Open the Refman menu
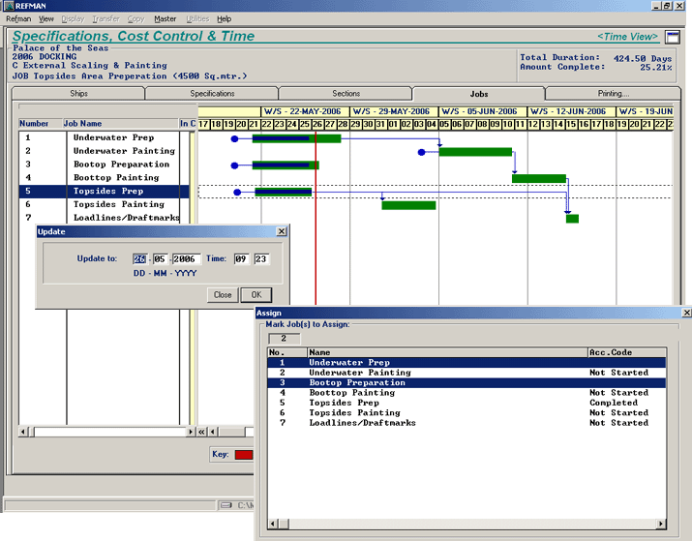 pyautogui.click(x=18, y=18)
